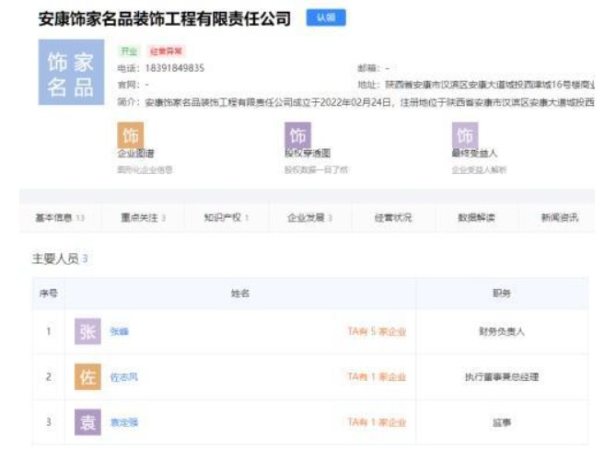Open the 袁定强 name link
605x460 pixels.
point(123,422)
